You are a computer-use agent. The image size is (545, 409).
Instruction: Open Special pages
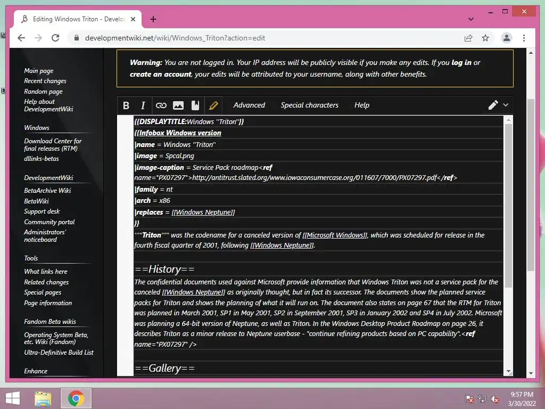pos(43,292)
